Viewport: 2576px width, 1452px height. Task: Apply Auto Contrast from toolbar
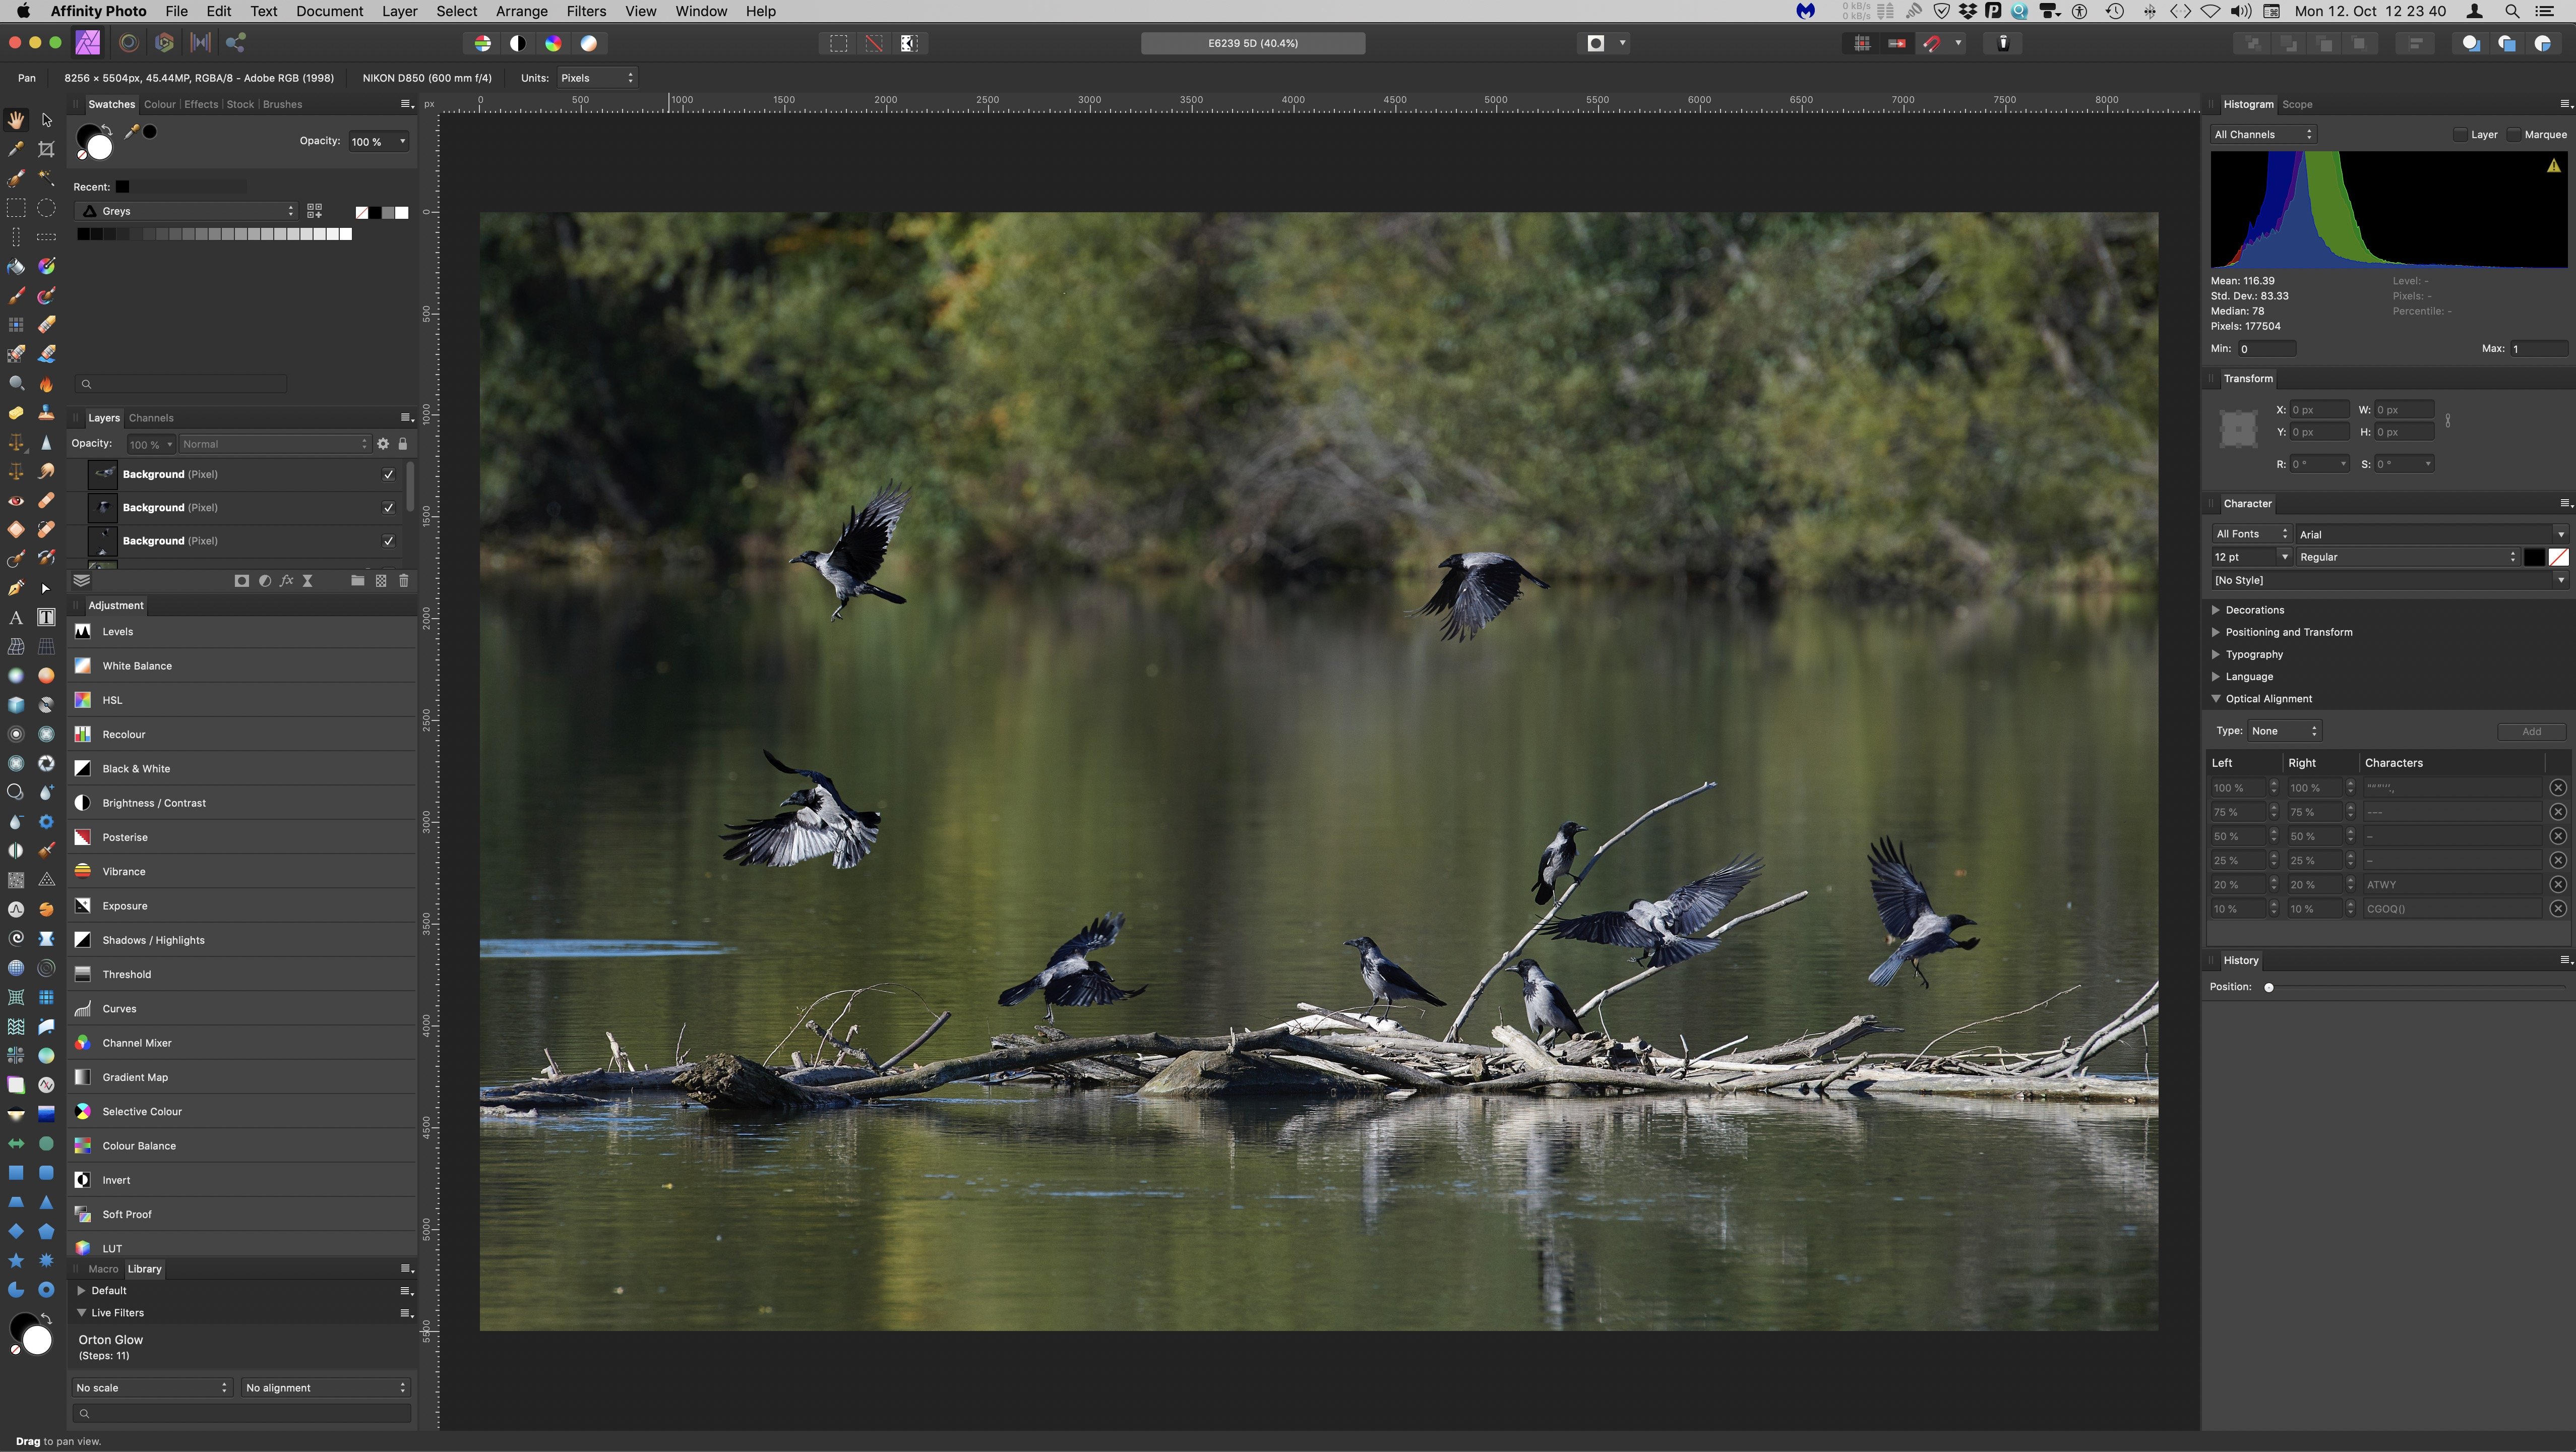[518, 43]
